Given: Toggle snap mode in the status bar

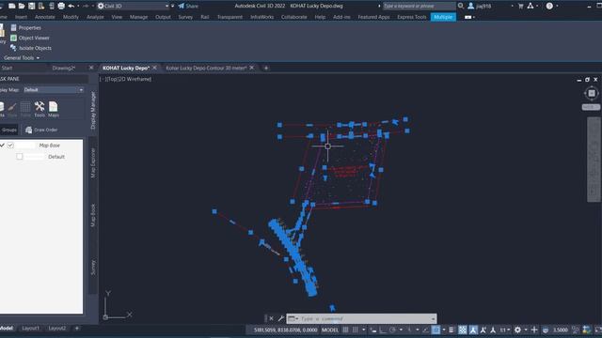Looking at the screenshot, I should pyautogui.click(x=356, y=330).
